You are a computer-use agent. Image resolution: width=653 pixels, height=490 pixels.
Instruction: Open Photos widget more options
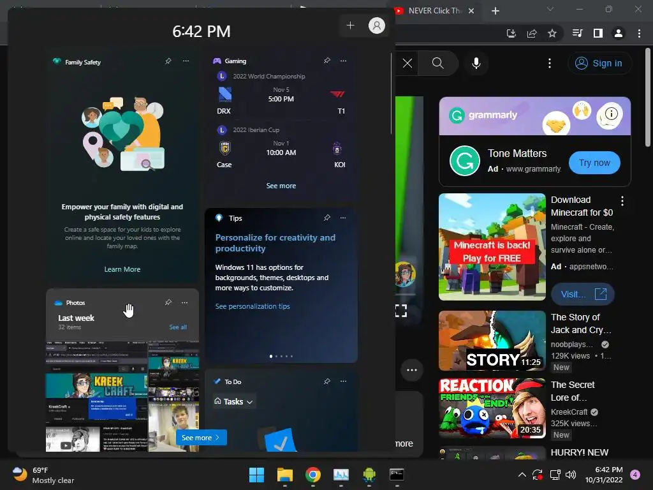click(184, 302)
